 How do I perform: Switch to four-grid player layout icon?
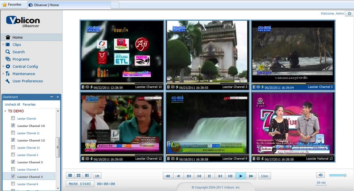(x=78, y=175)
